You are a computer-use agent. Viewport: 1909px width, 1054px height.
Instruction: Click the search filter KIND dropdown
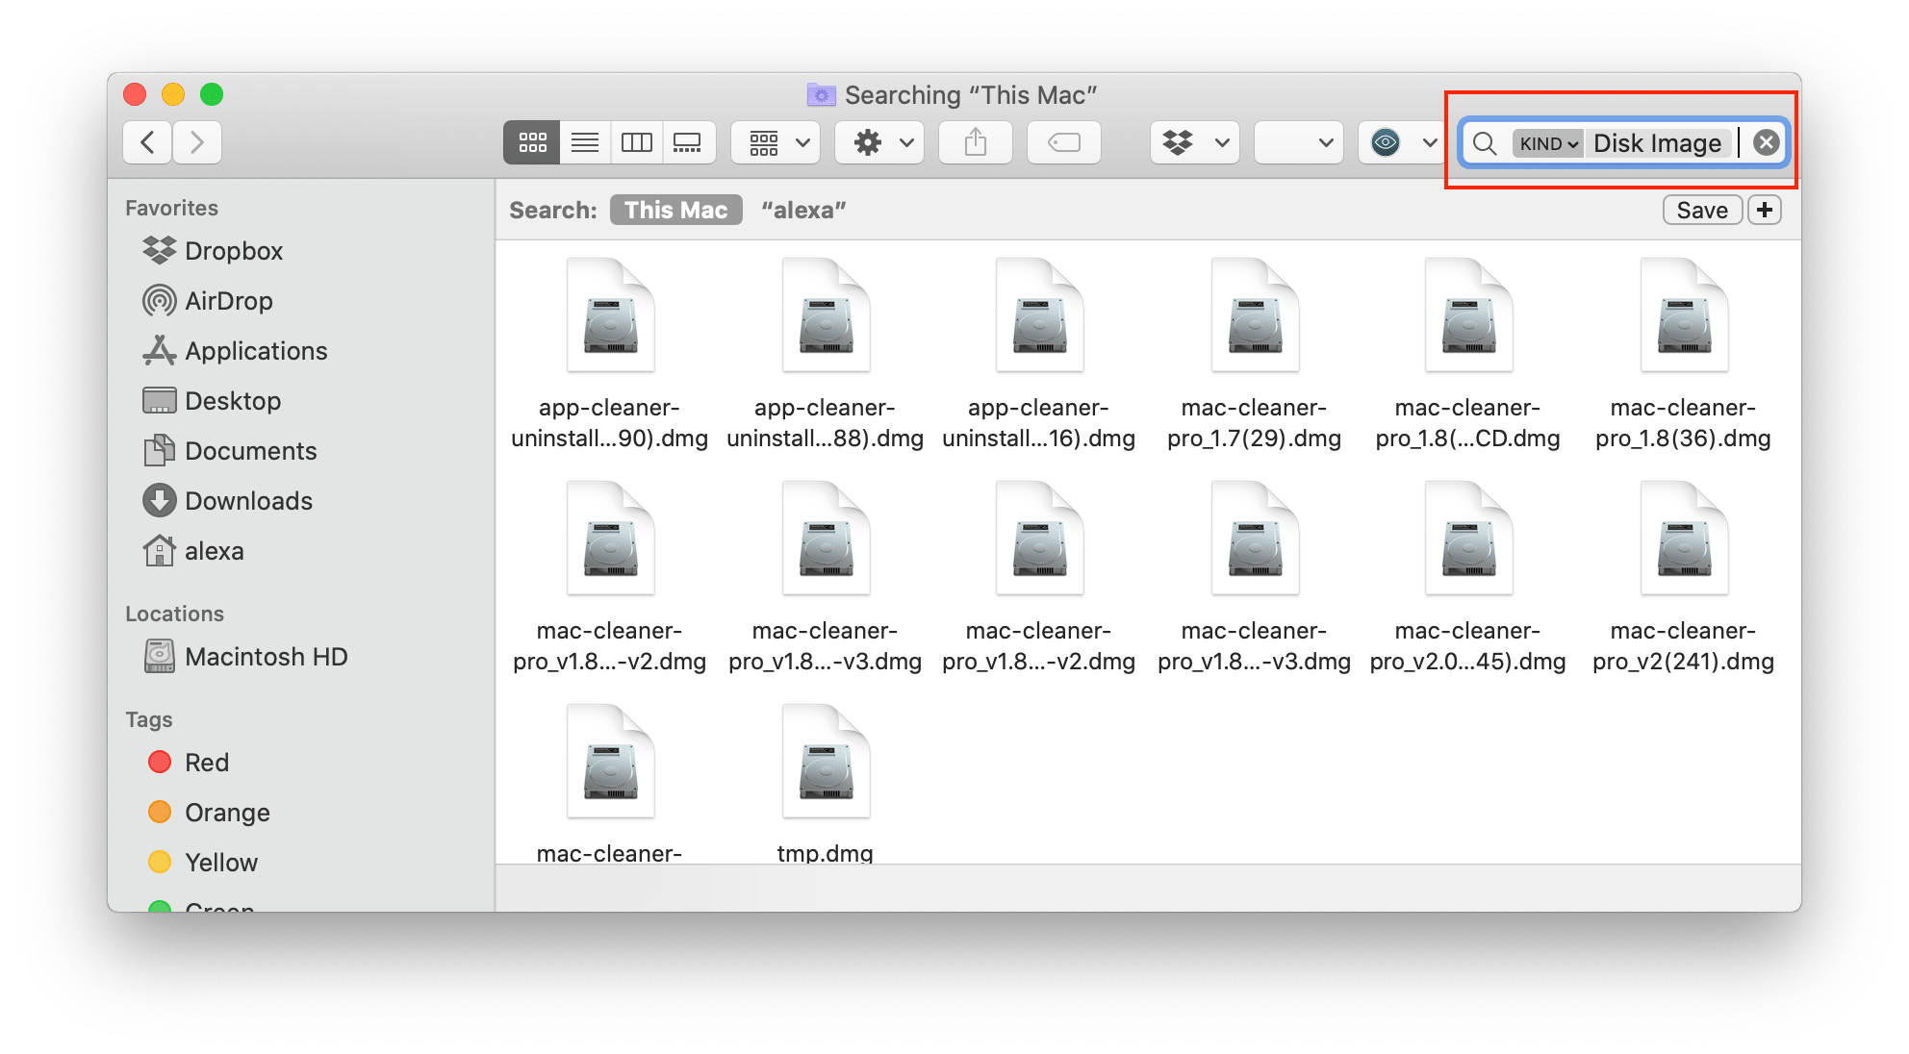click(1546, 144)
